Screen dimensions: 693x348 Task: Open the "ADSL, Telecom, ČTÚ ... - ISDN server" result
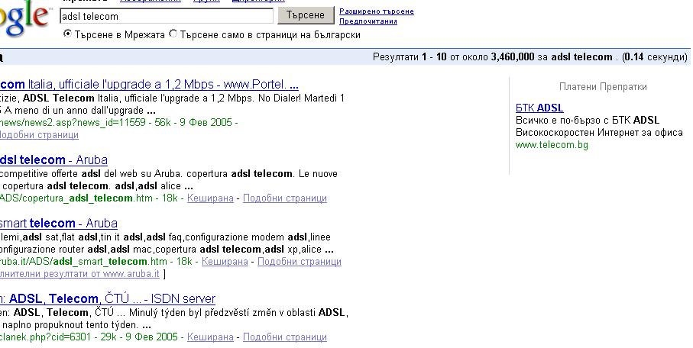pyautogui.click(x=108, y=298)
